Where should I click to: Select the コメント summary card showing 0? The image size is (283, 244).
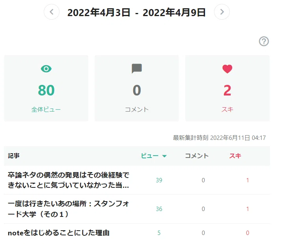[137, 88]
